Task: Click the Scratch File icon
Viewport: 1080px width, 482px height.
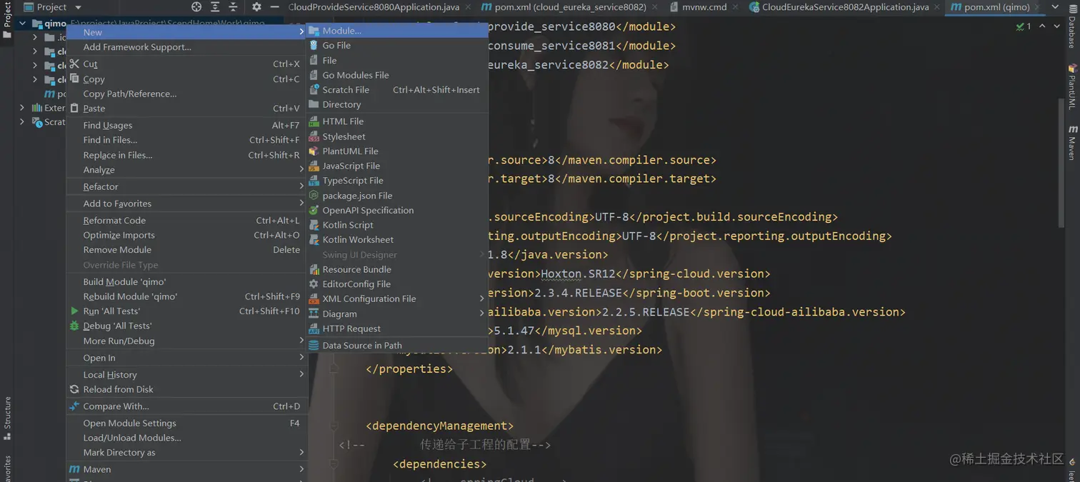Action: pos(314,90)
